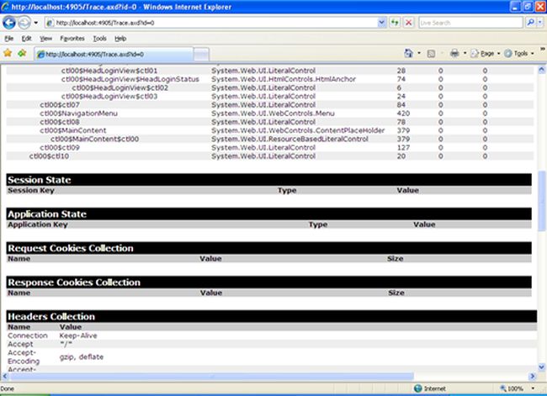Click the Print icon
547x396 pixels.
point(454,53)
